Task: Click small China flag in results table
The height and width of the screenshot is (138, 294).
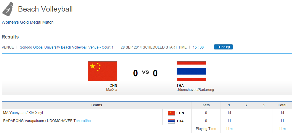Action: pos(171,113)
